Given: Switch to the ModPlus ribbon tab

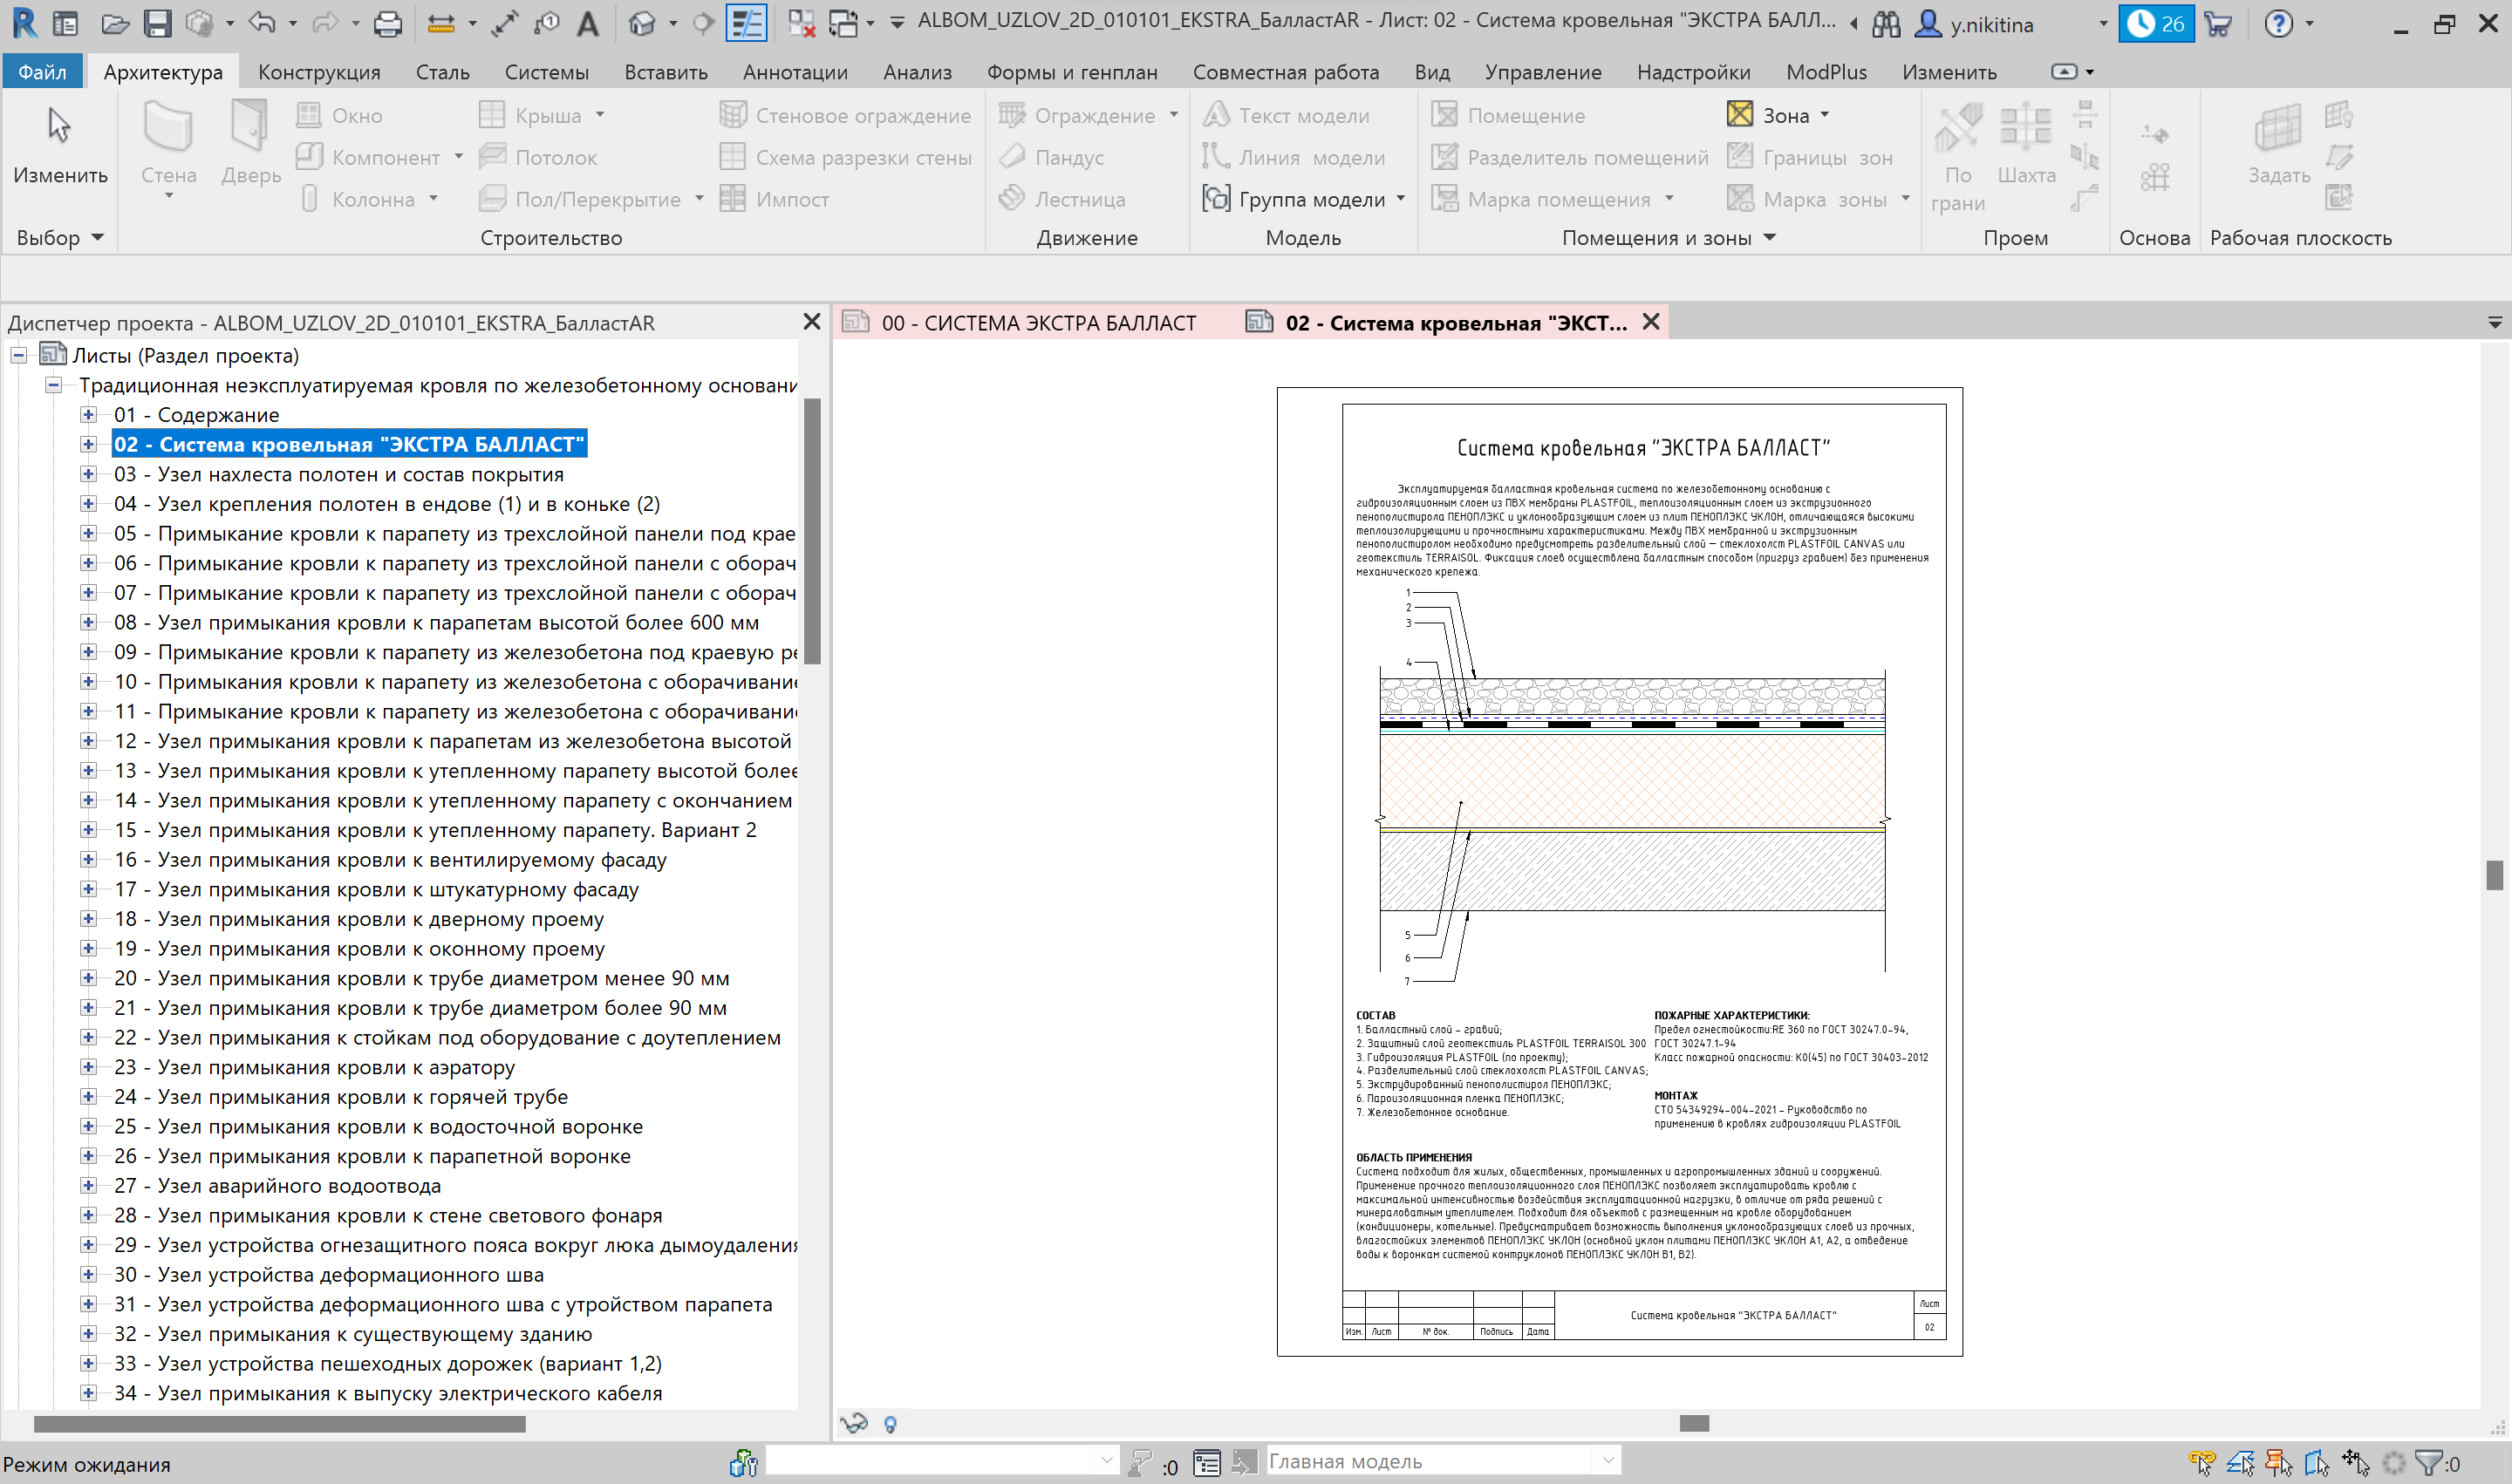Looking at the screenshot, I should pyautogui.click(x=1826, y=72).
